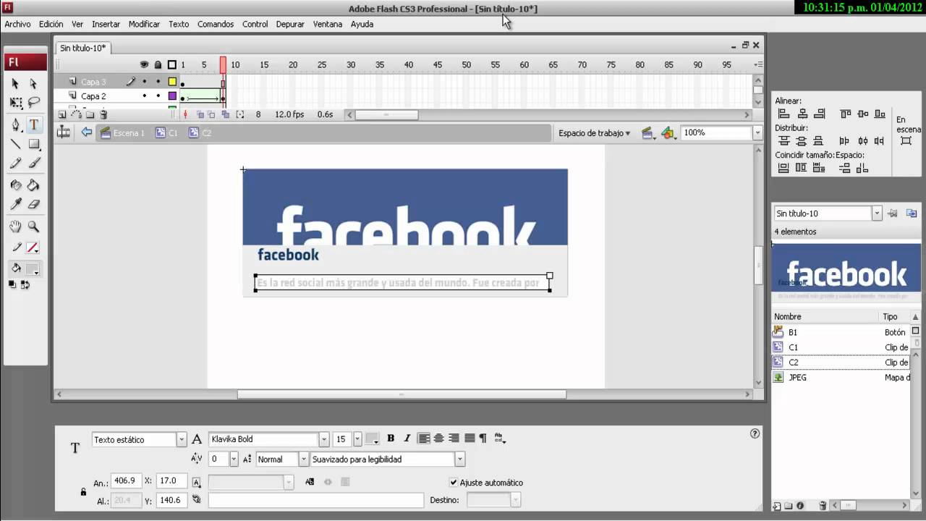The height and width of the screenshot is (521, 926).
Task: Select the Line tool
Action: (15, 144)
